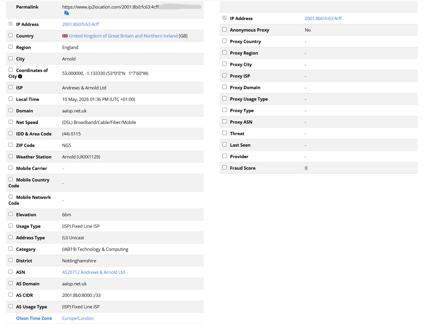Tick the Country checkbox
426x324 pixels.
(x=11, y=35)
